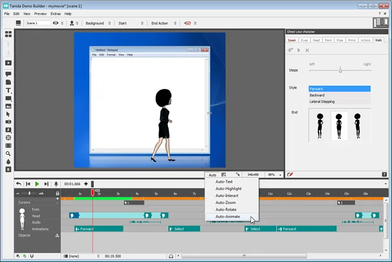Toggle the muted sound icon in toolbar
Image resolution: width=392 pixels, height=262 pixels.
coord(187,23)
